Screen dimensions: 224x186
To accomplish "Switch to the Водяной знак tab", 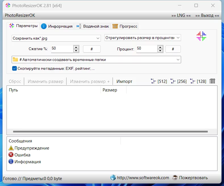I will pos(93,26).
